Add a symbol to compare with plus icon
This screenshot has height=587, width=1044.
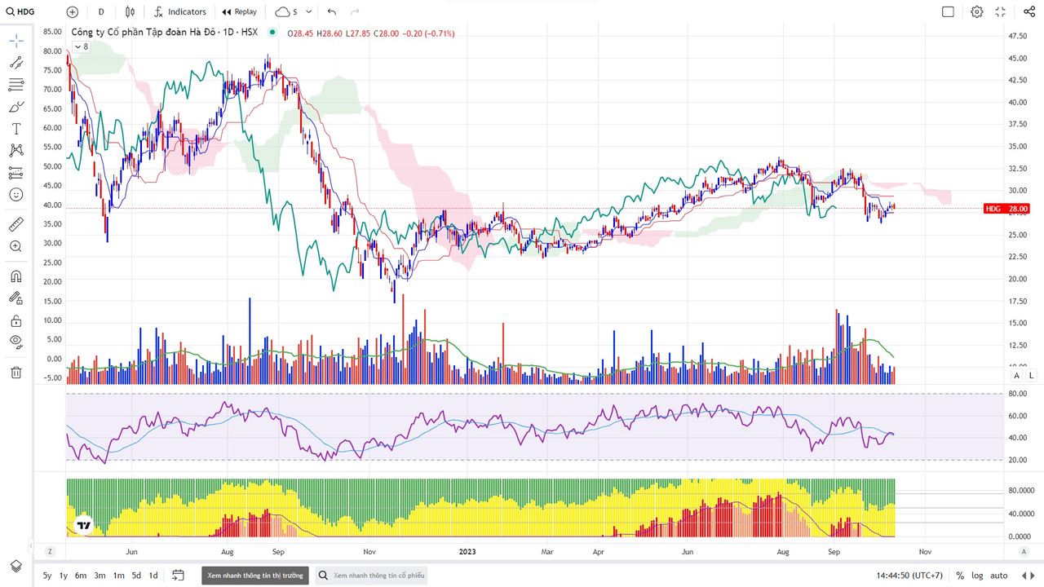tap(73, 12)
